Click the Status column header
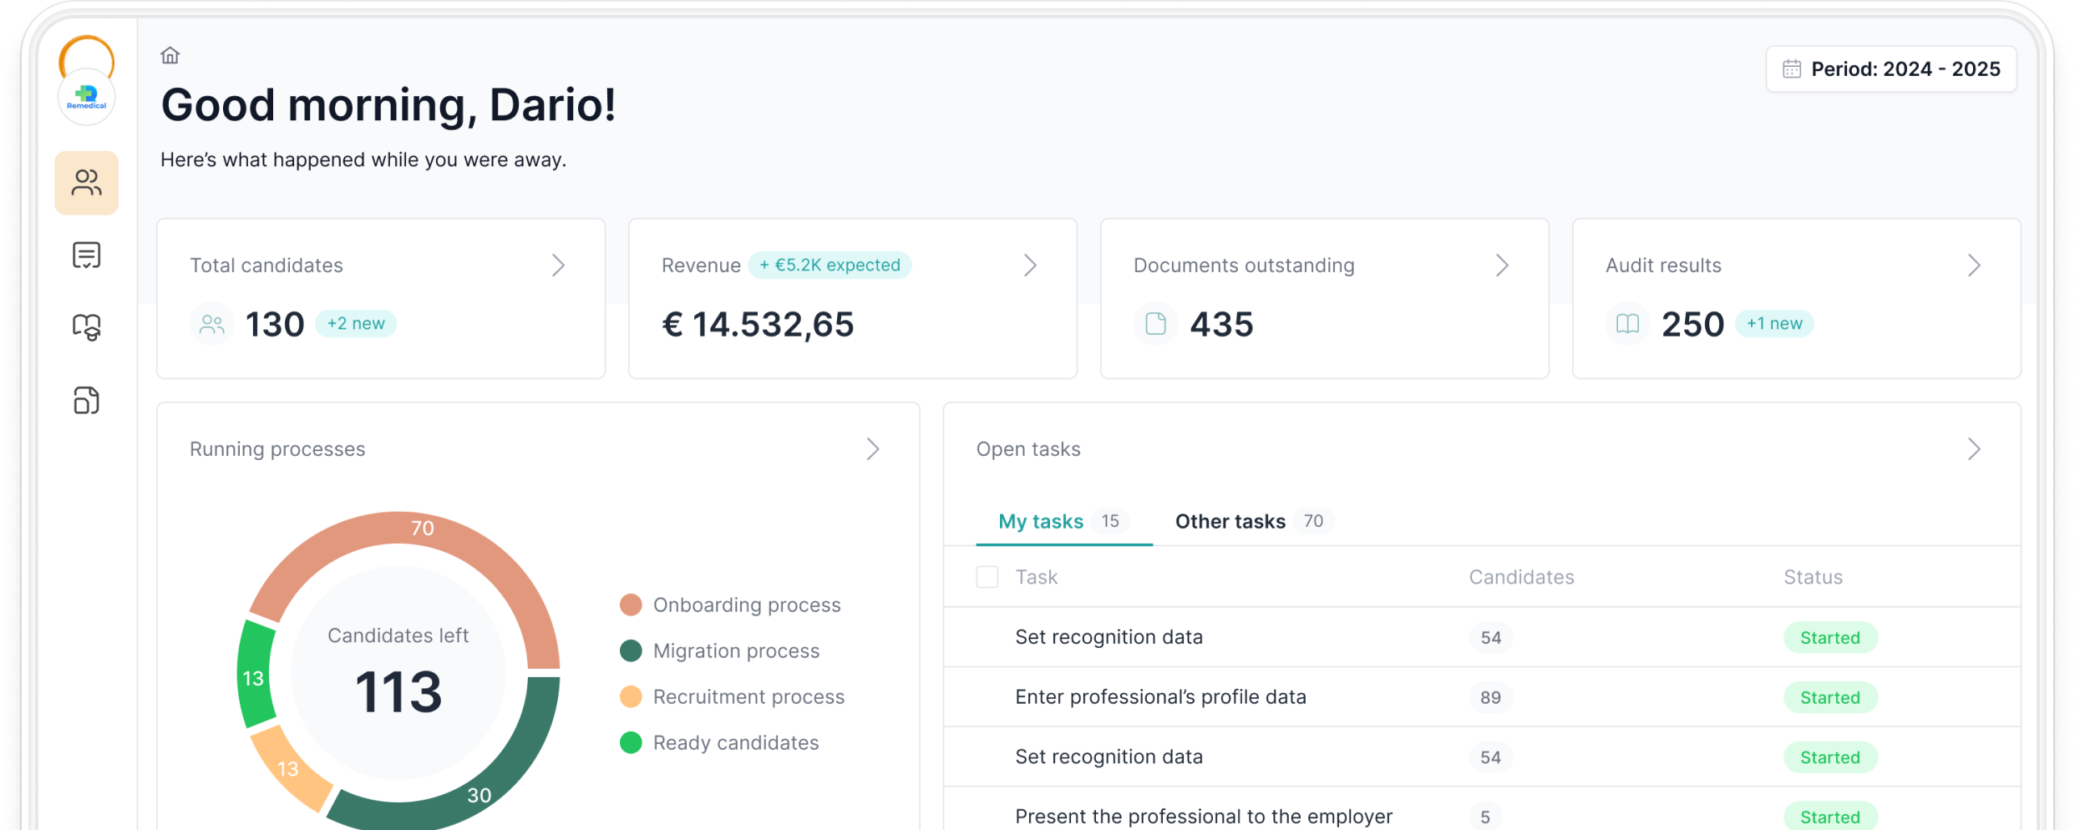Image resolution: width=2075 pixels, height=830 pixels. (x=1813, y=577)
